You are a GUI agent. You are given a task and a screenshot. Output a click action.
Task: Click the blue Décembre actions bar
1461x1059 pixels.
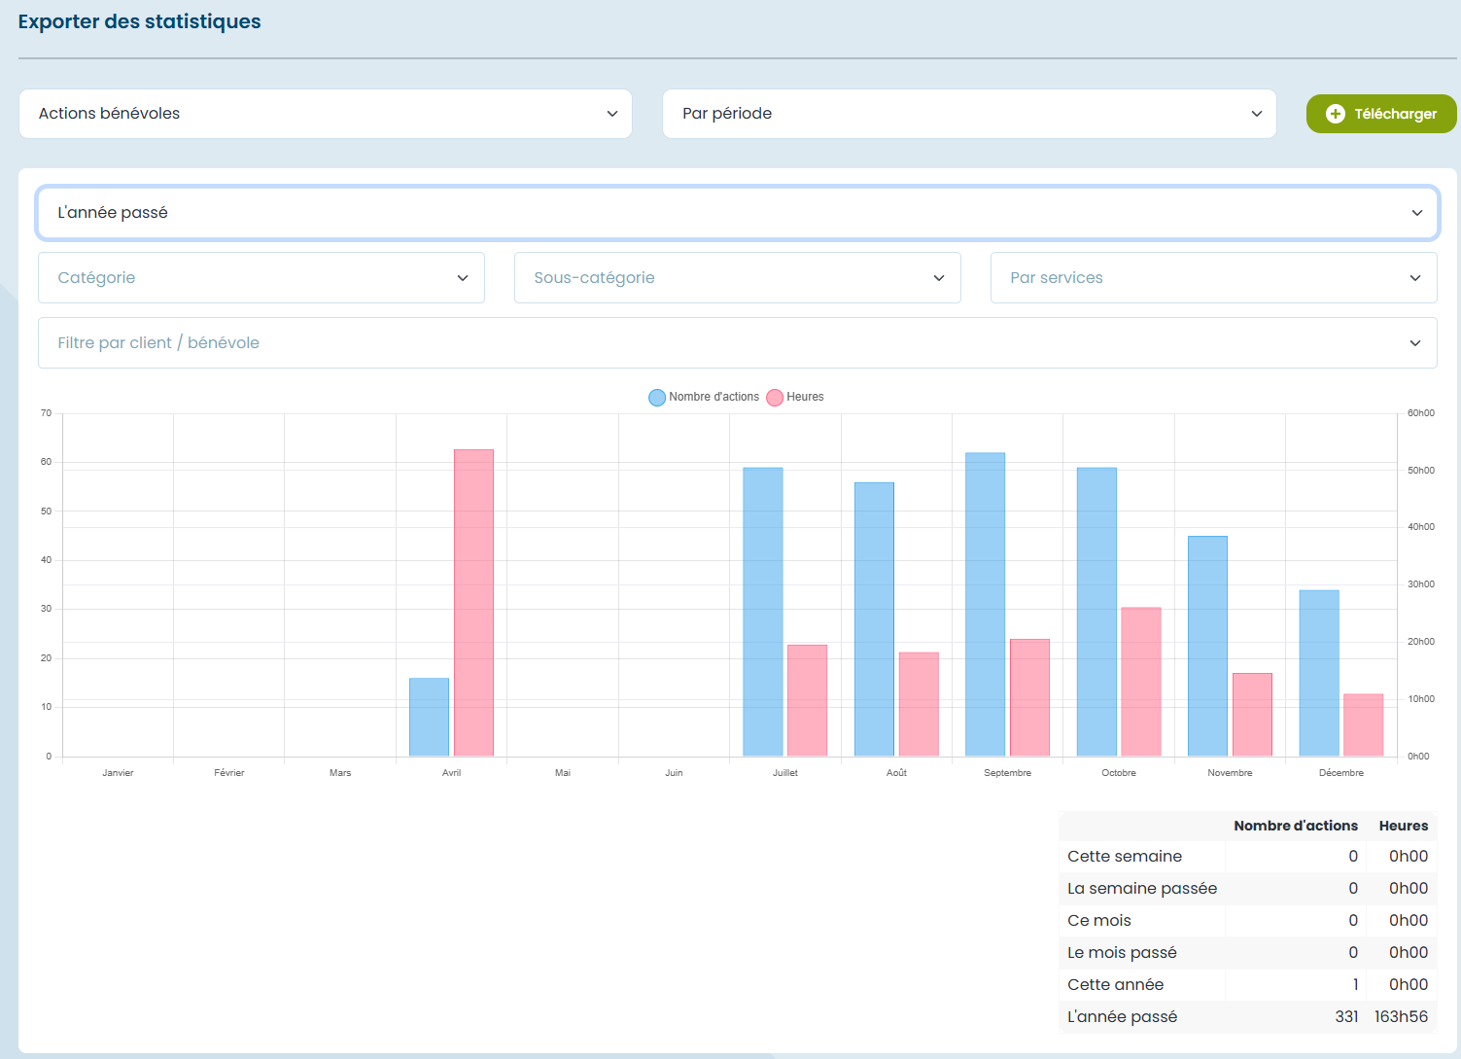pos(1318,673)
